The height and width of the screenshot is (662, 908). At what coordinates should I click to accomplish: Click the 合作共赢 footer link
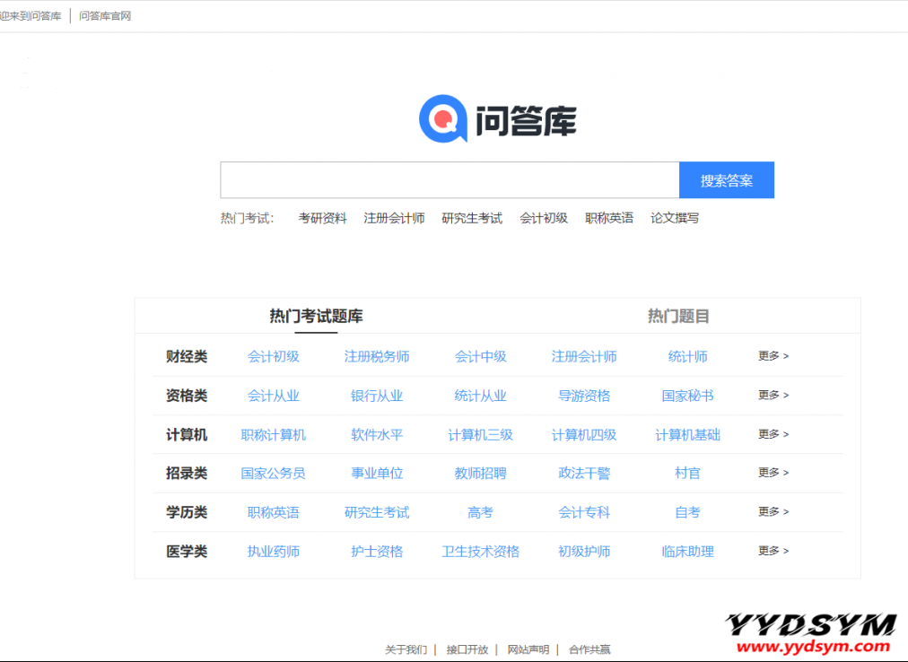tap(589, 649)
